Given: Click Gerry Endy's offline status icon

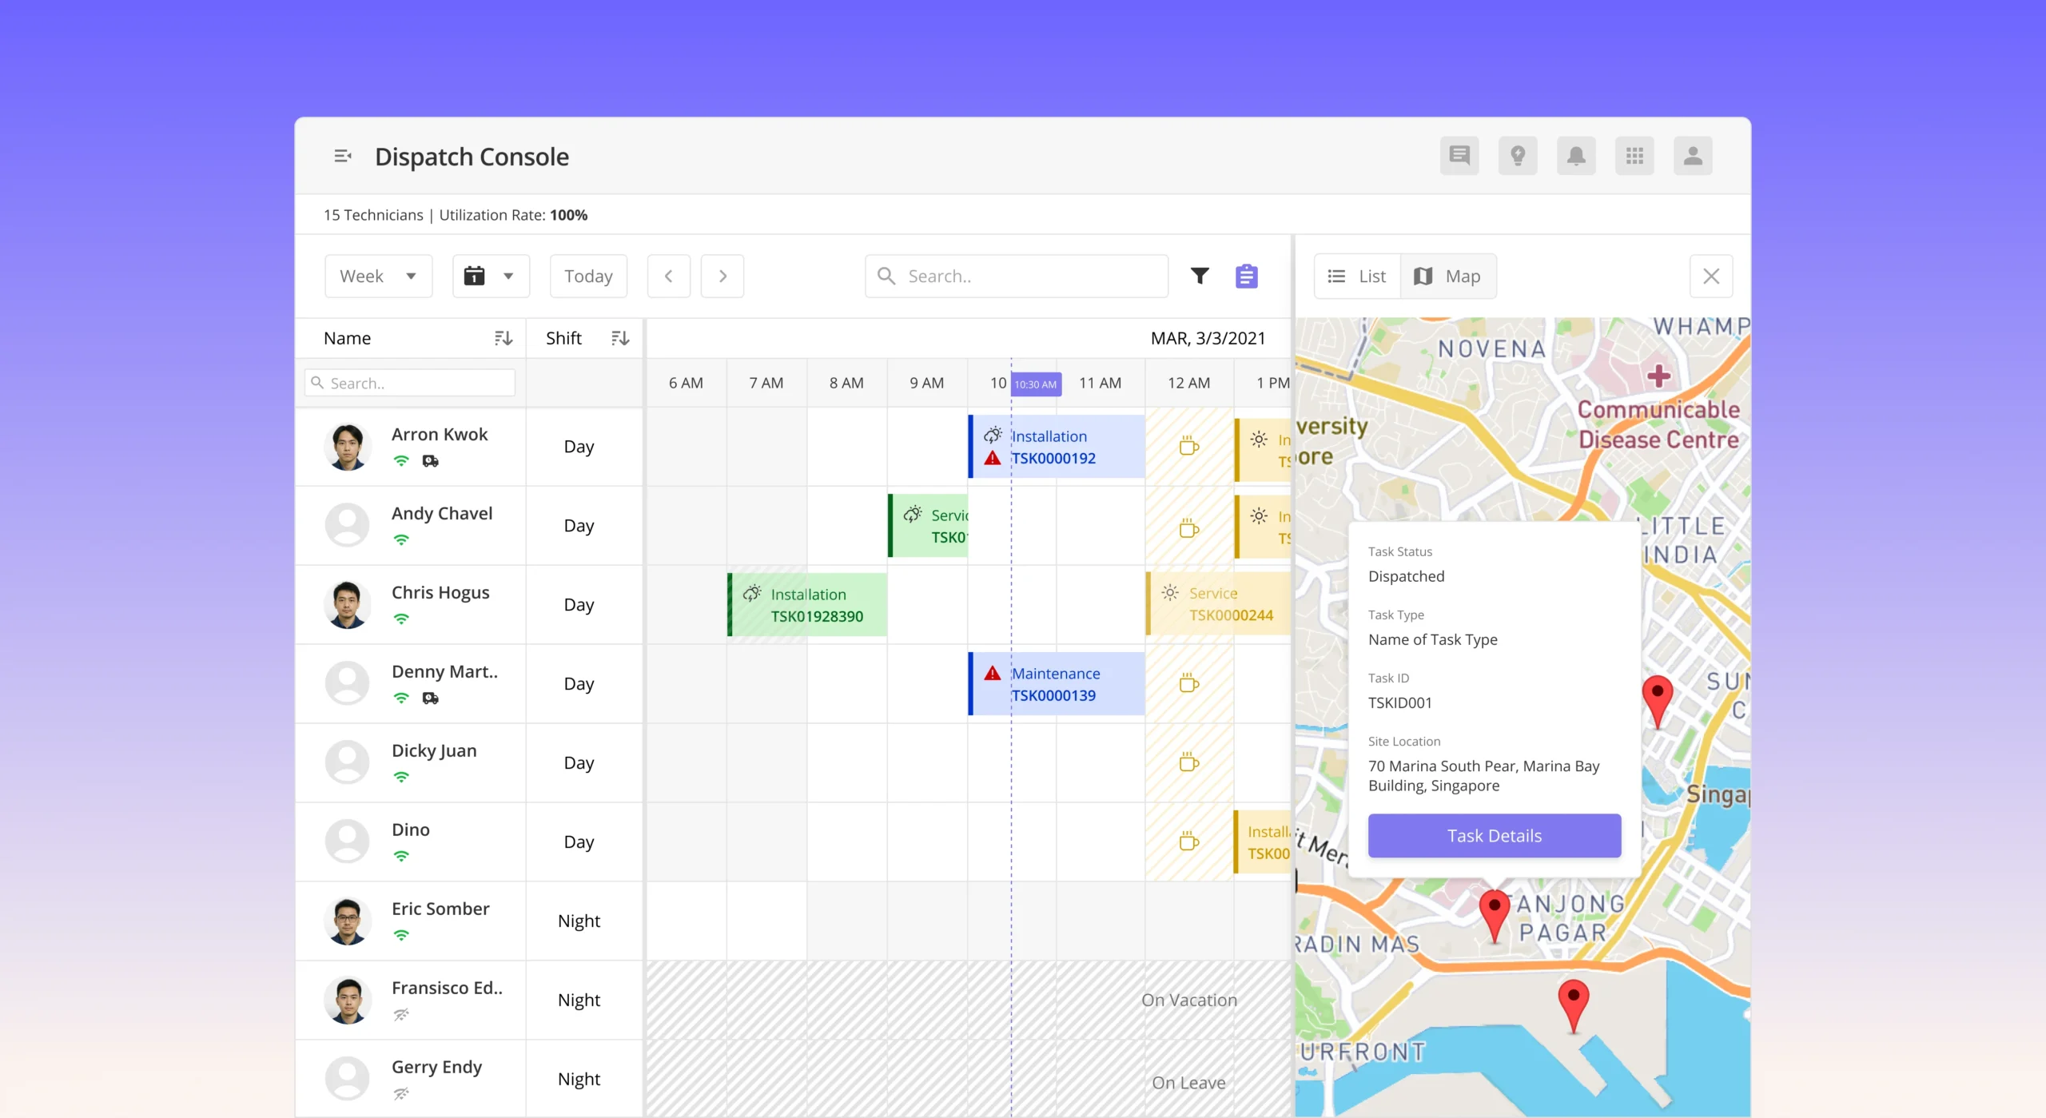Looking at the screenshot, I should click(401, 1094).
